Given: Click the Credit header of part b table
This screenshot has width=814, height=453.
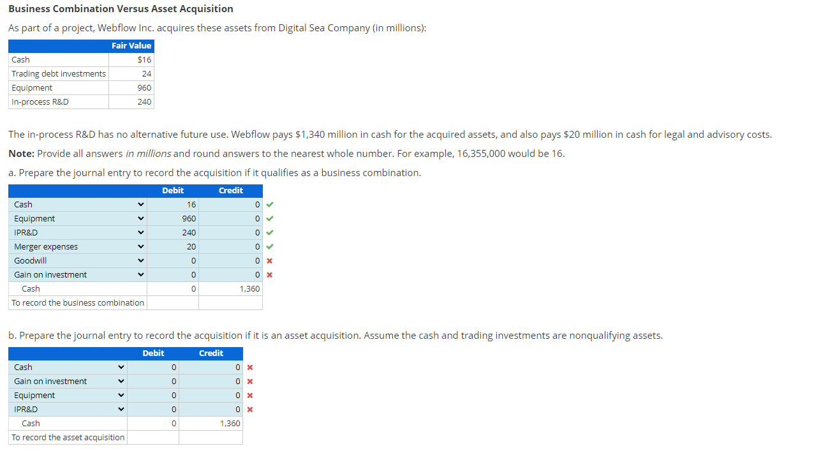Looking at the screenshot, I should click(211, 353).
